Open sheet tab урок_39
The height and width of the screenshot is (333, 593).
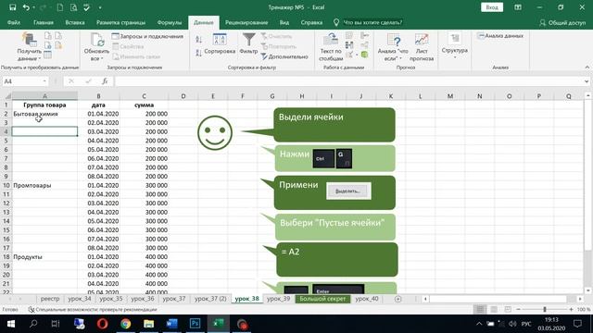click(x=278, y=299)
